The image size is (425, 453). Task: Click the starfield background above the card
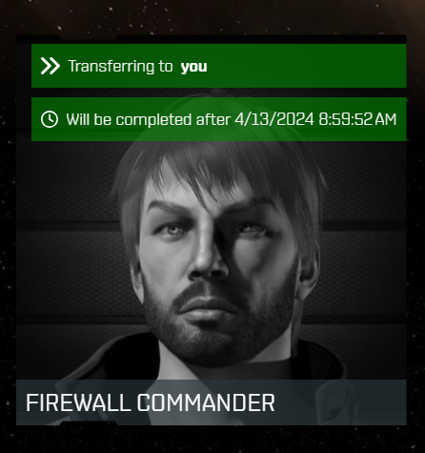point(212,16)
